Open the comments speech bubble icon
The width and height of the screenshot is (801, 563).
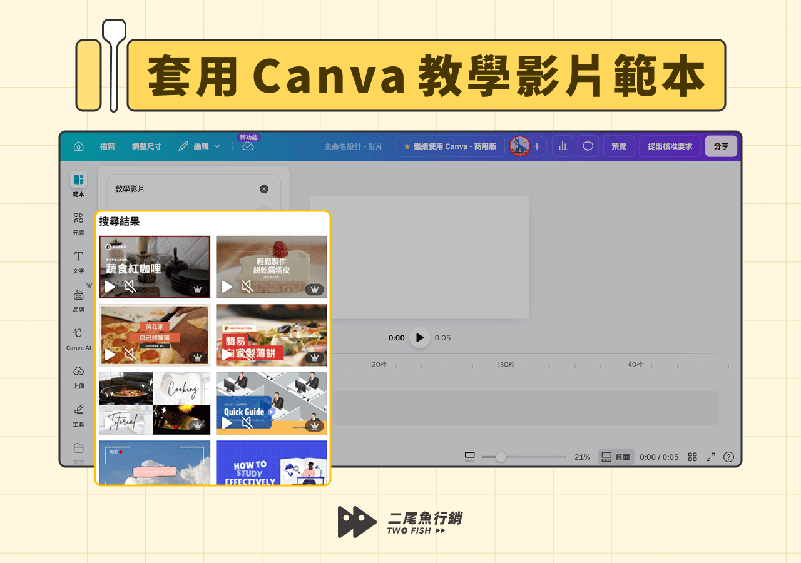(588, 146)
